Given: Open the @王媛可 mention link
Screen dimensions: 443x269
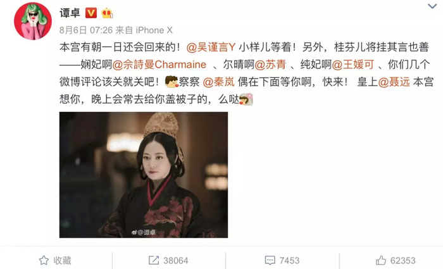Looking at the screenshot, I should (x=353, y=65).
